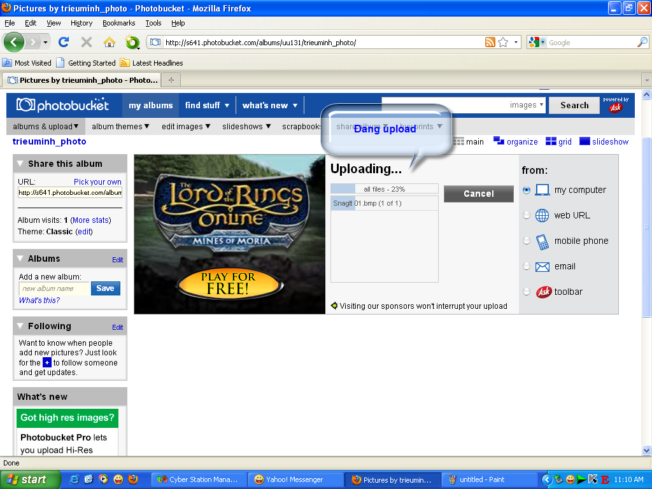Click the RSS feed icon in address bar
The width and height of the screenshot is (652, 489).
coord(490,42)
